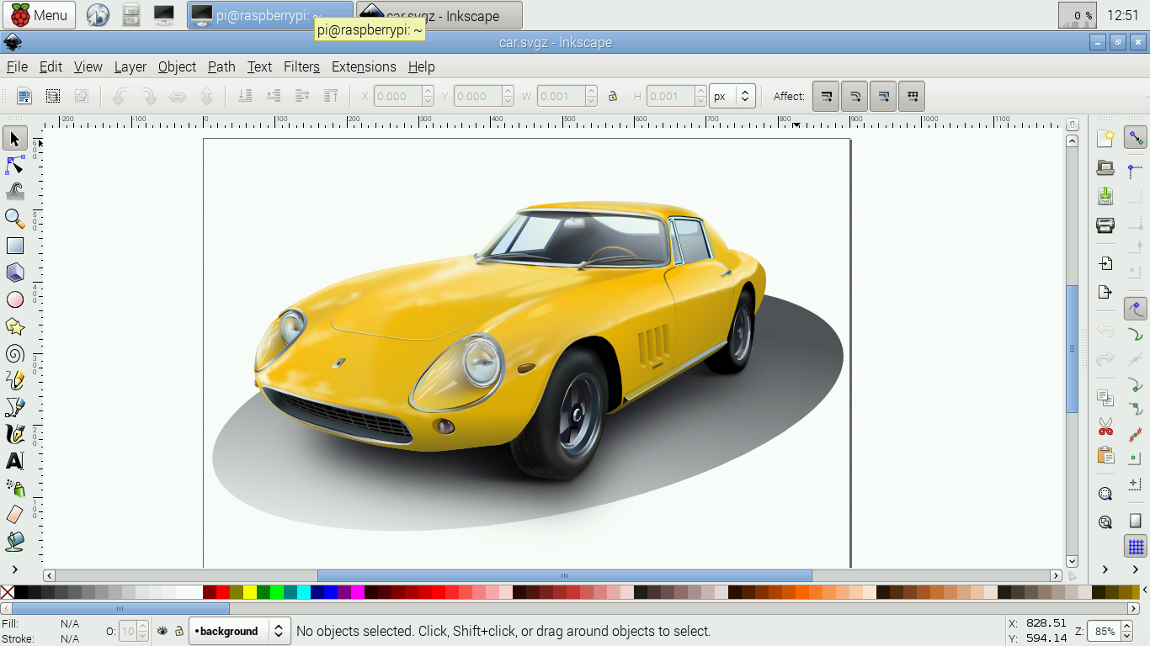Open Raspberry Pi Menu button

pyautogui.click(x=40, y=15)
